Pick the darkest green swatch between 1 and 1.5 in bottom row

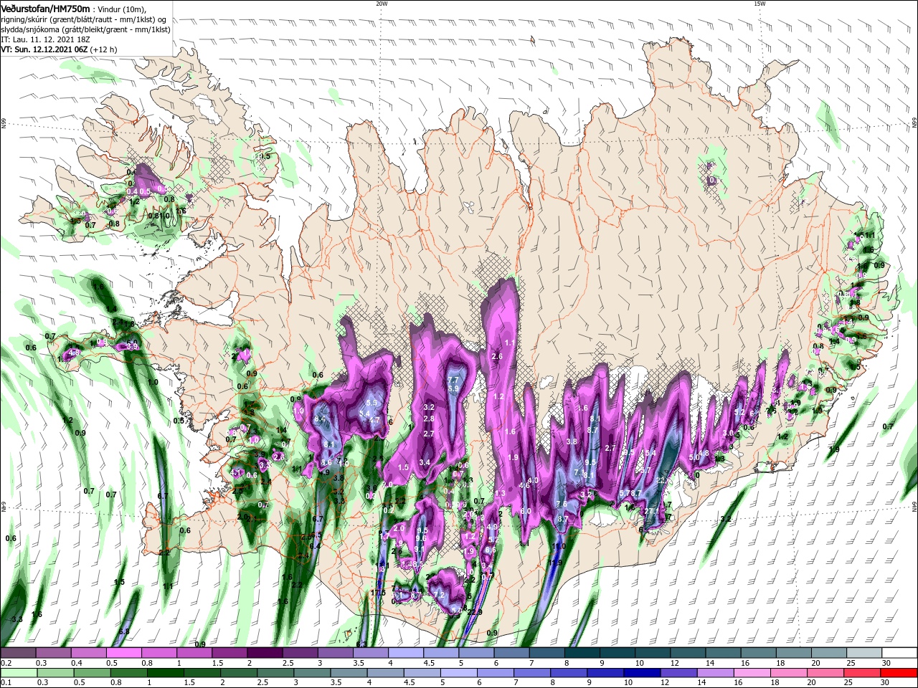pyautogui.click(x=164, y=673)
